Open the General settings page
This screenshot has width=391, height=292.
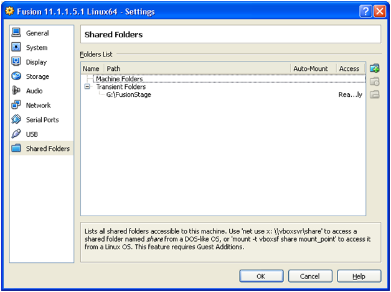[42, 33]
